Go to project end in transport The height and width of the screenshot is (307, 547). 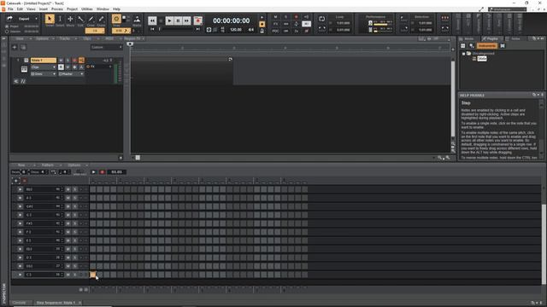pyautogui.click(x=197, y=29)
